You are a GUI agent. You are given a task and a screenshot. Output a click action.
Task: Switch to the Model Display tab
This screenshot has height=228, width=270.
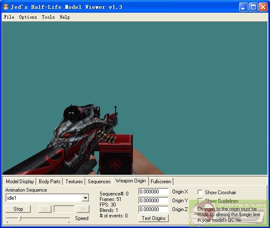pyautogui.click(x=20, y=182)
